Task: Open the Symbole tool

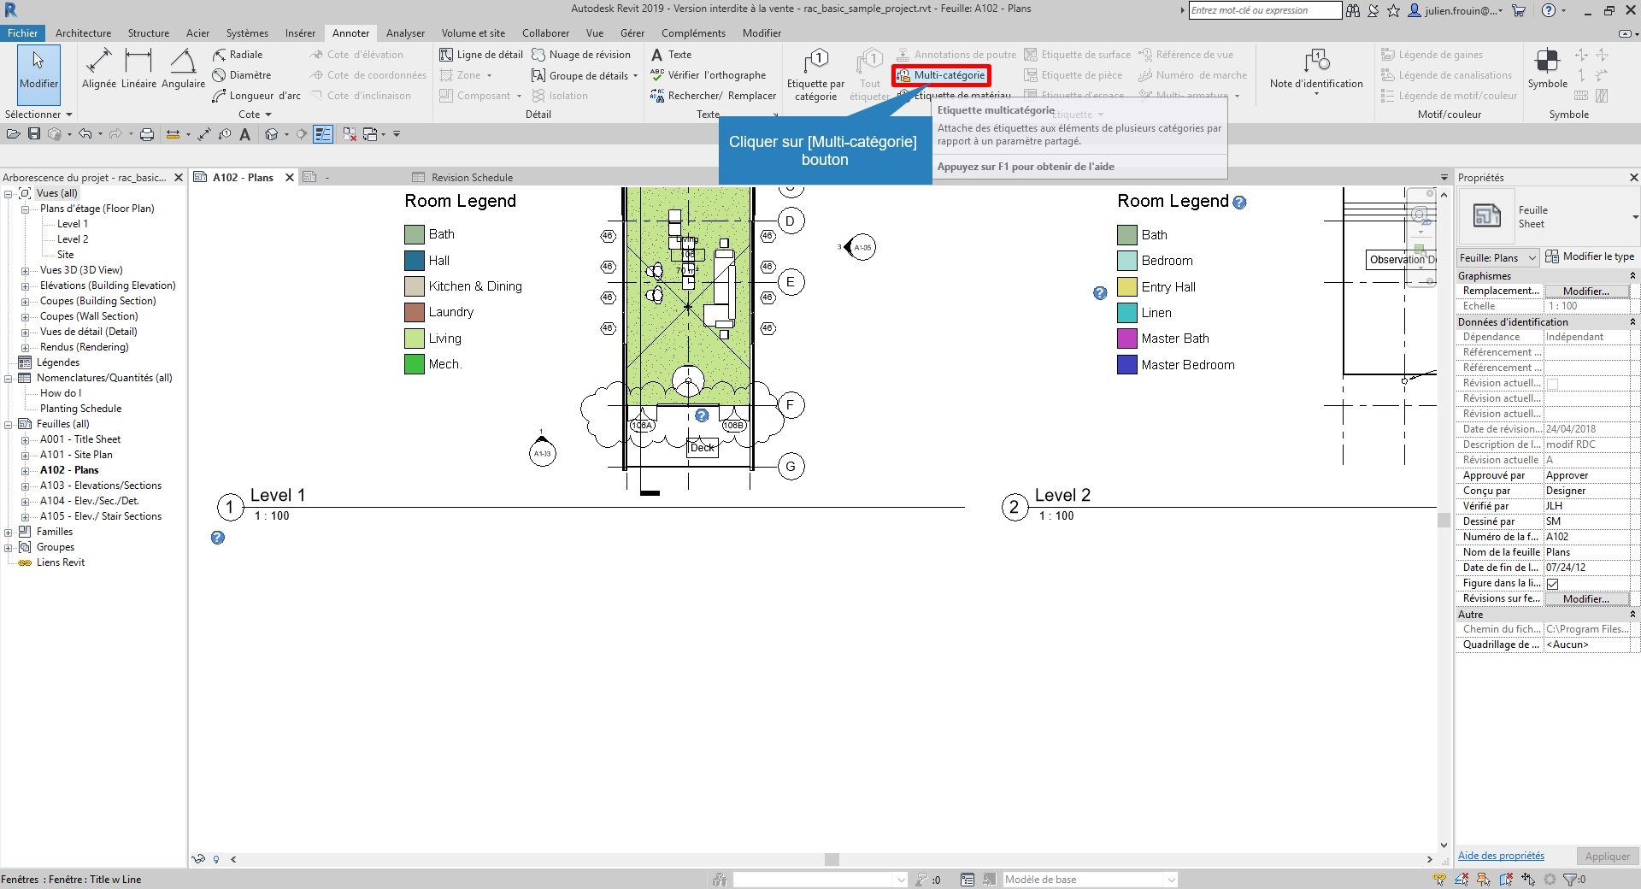Action: [1547, 69]
